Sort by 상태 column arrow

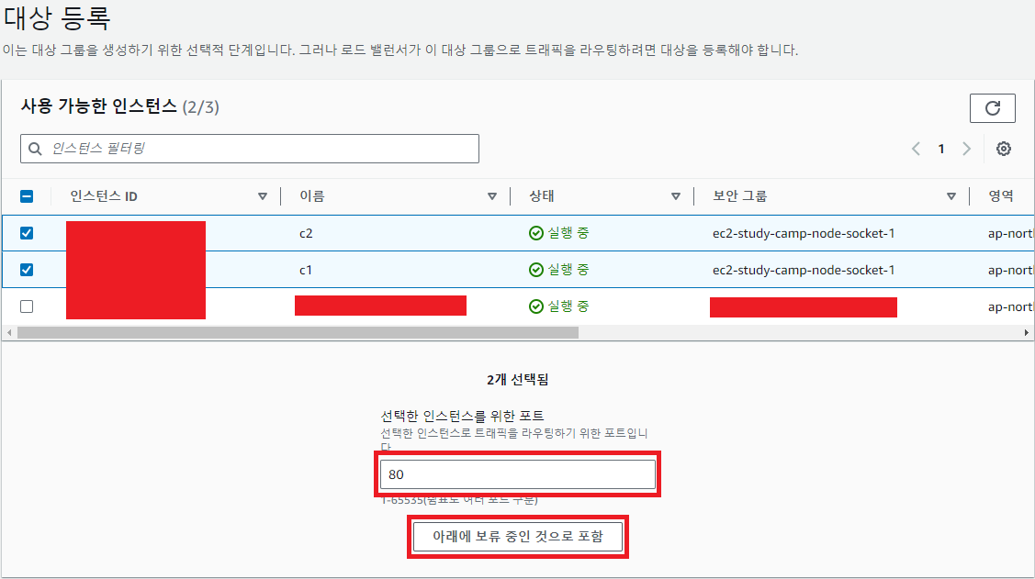coord(675,196)
